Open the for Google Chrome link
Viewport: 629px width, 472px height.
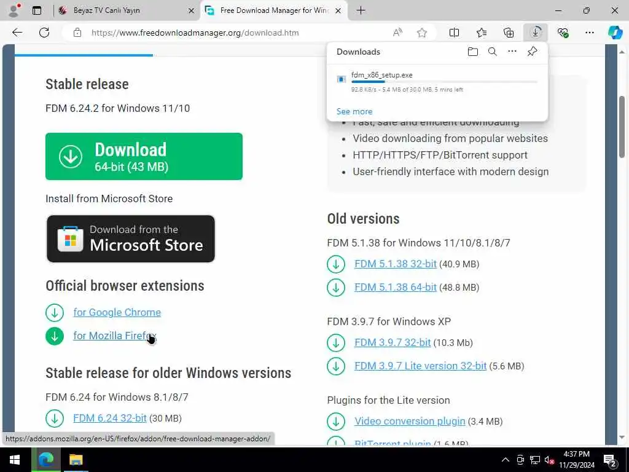pyautogui.click(x=117, y=312)
